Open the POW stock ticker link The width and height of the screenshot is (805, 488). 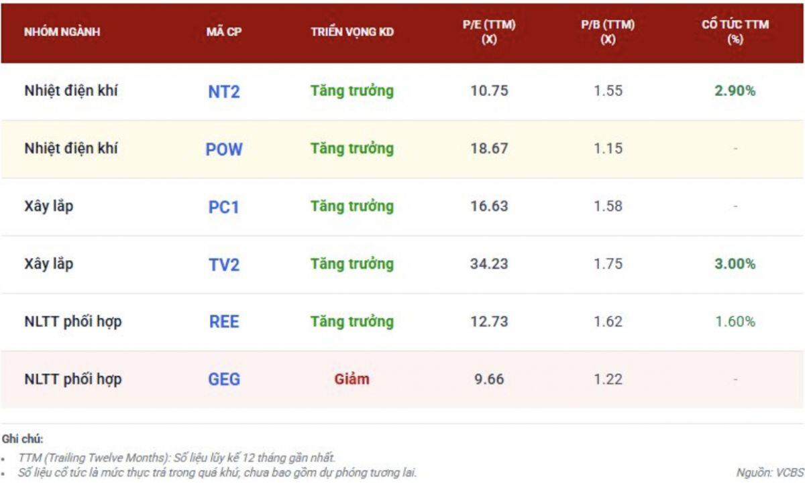click(223, 149)
